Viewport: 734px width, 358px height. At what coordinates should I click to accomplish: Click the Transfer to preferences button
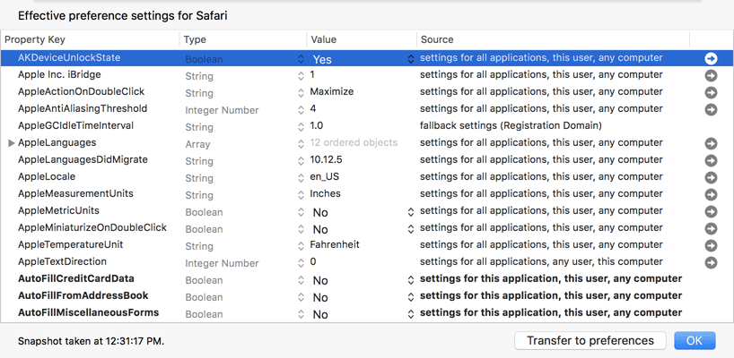tap(590, 341)
